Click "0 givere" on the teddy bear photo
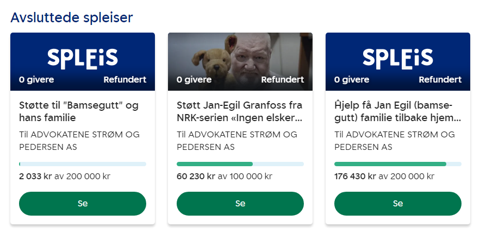Image resolution: width=480 pixels, height=233 pixels. tap(194, 79)
